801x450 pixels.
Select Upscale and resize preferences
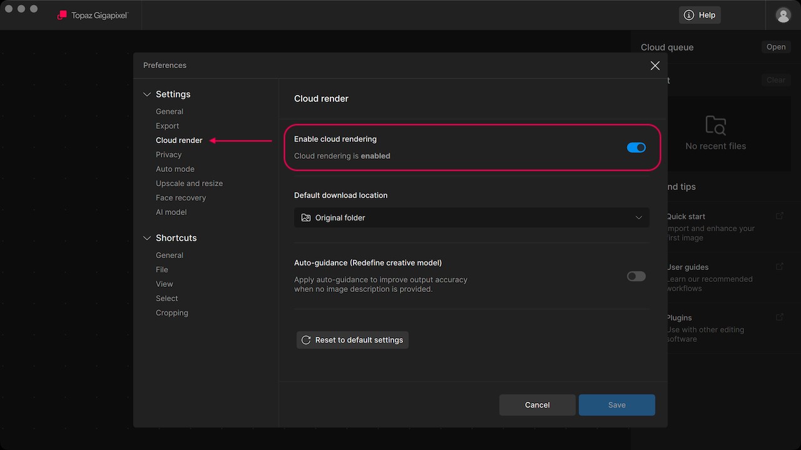coord(190,183)
